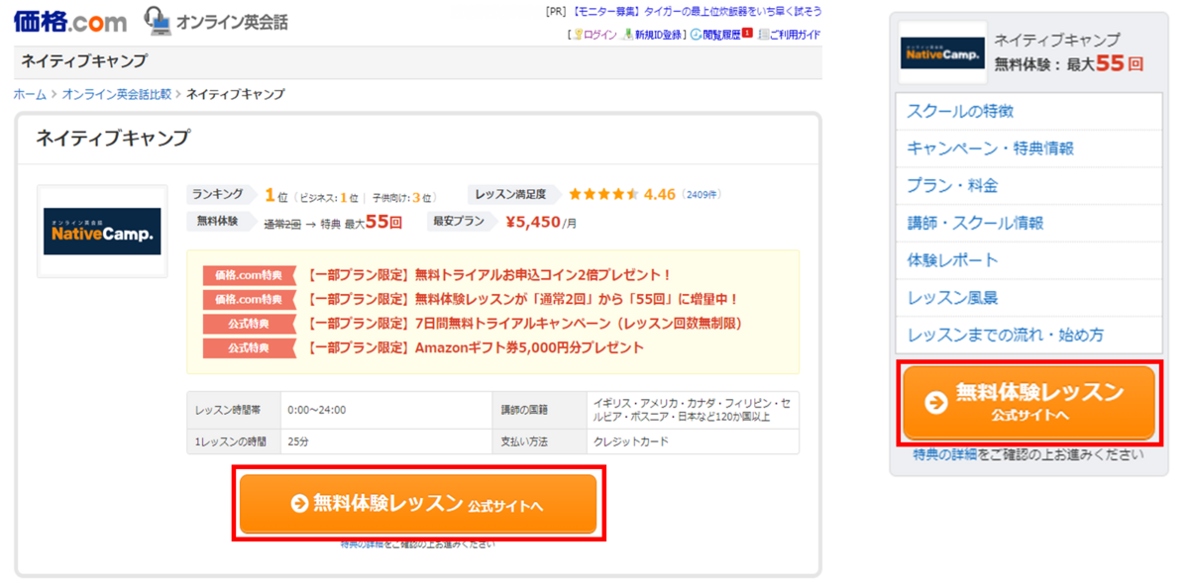1189x584 pixels.
Task: Open 閲覧履歴 browsing history
Action: (x=721, y=35)
